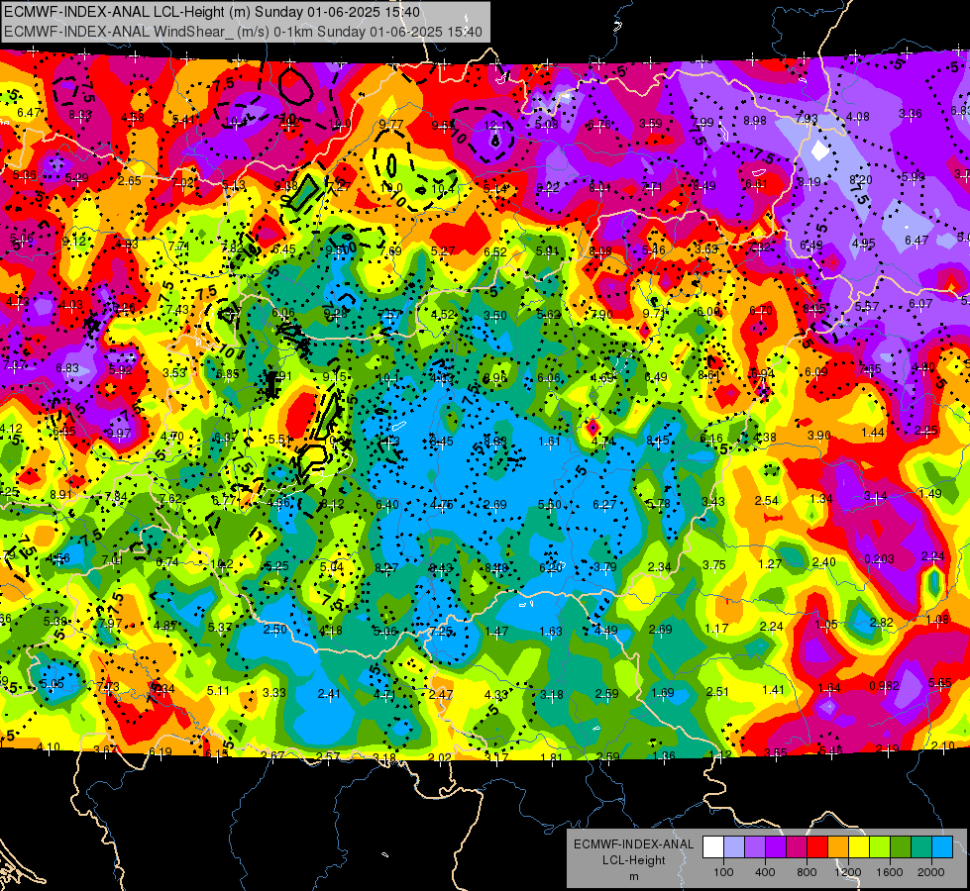Select the orange legend swatch
970x891 pixels.
point(838,847)
